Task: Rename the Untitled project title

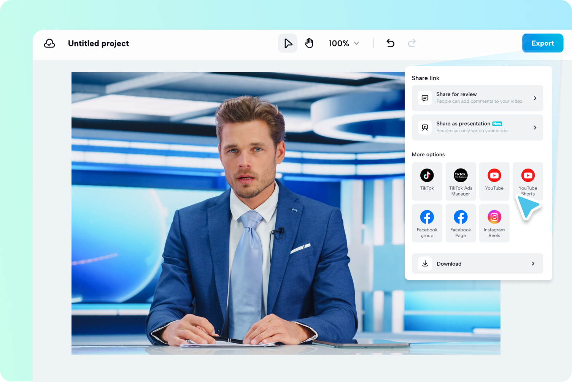Action: 99,43
